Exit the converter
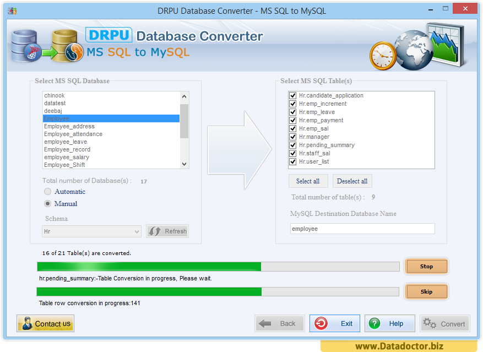This screenshot has height=352, width=483. [x=334, y=324]
